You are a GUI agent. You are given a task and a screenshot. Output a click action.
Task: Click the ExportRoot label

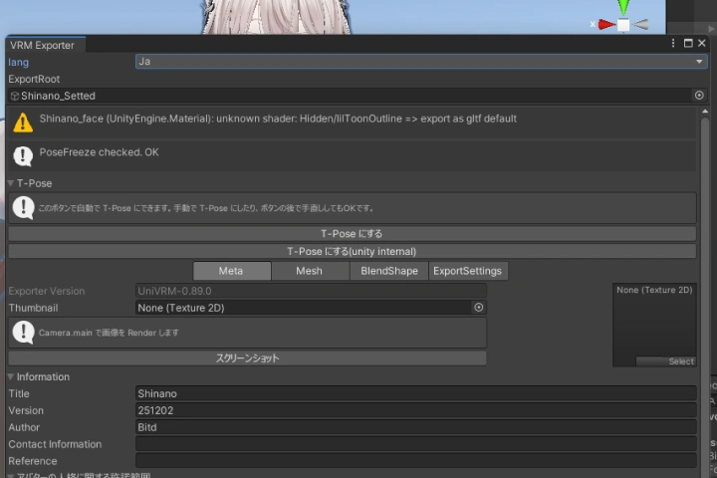coord(34,79)
